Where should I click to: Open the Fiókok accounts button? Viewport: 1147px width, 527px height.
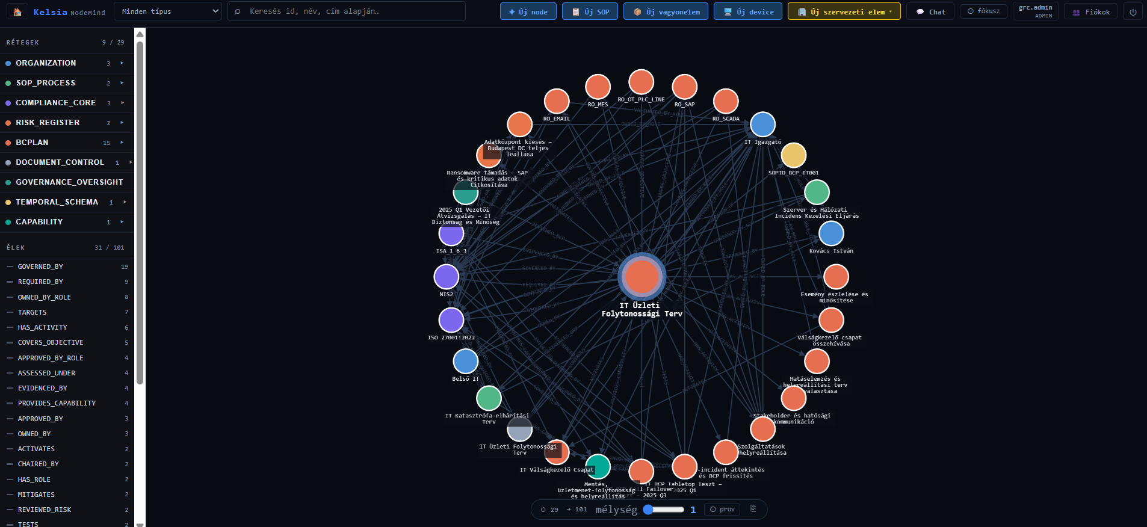click(x=1091, y=11)
